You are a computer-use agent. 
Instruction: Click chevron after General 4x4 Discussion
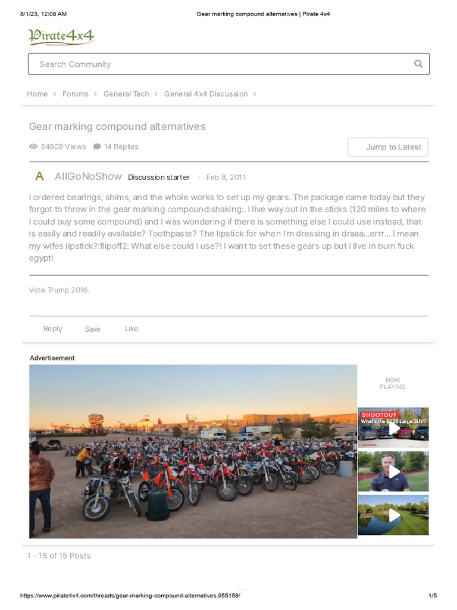tap(255, 94)
